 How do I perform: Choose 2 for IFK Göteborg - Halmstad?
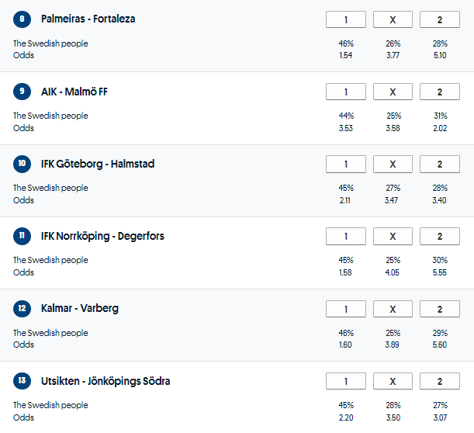(x=439, y=165)
